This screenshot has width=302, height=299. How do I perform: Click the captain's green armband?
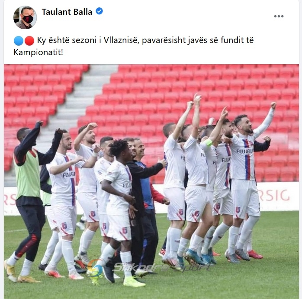point(209,142)
